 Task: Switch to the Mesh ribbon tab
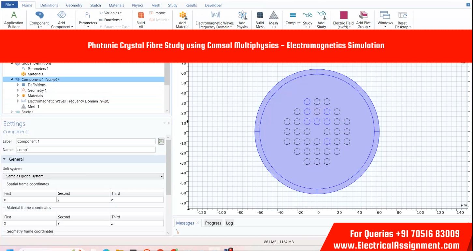pyautogui.click(x=156, y=5)
